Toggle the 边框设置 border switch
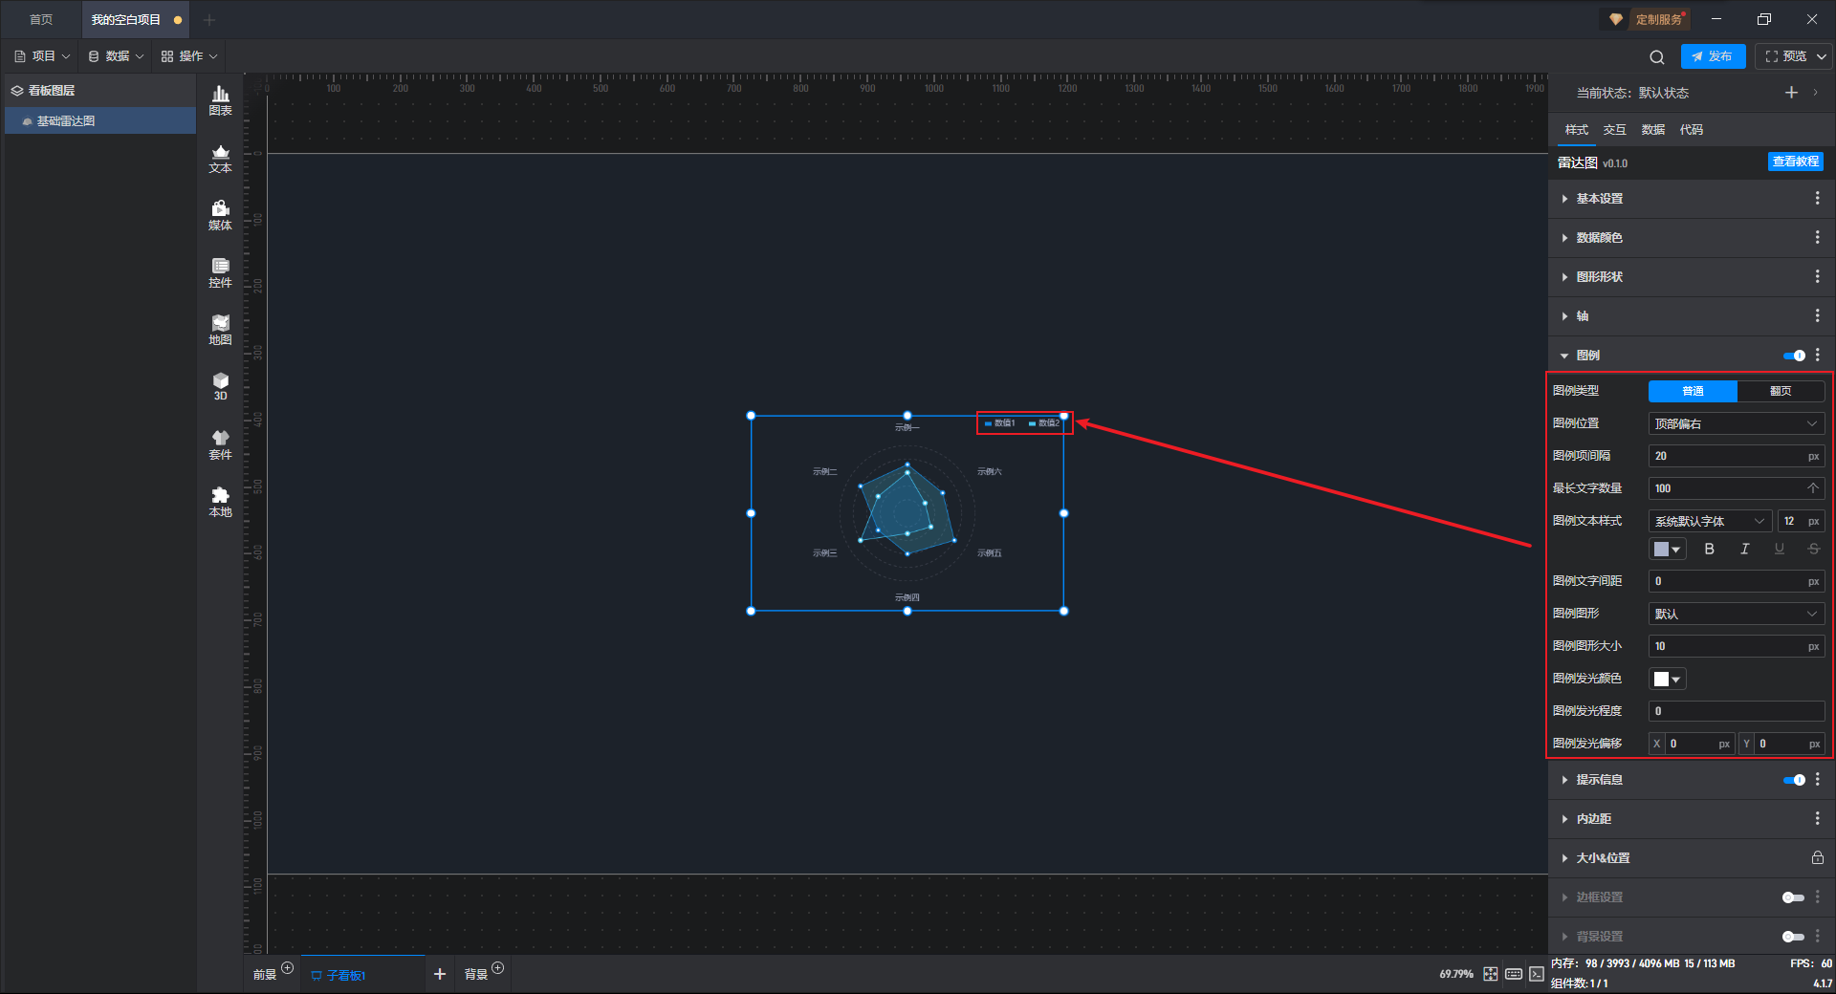 pos(1794,897)
